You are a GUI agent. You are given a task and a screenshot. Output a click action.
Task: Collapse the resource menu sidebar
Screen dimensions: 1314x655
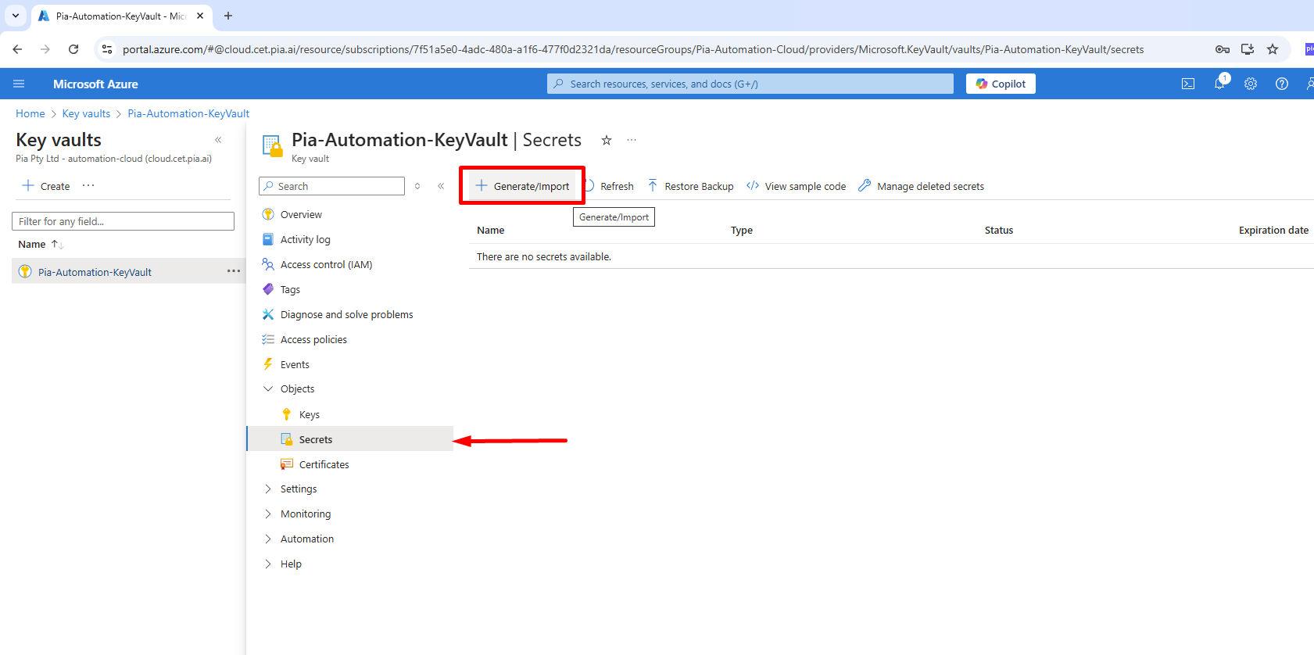pyautogui.click(x=441, y=186)
